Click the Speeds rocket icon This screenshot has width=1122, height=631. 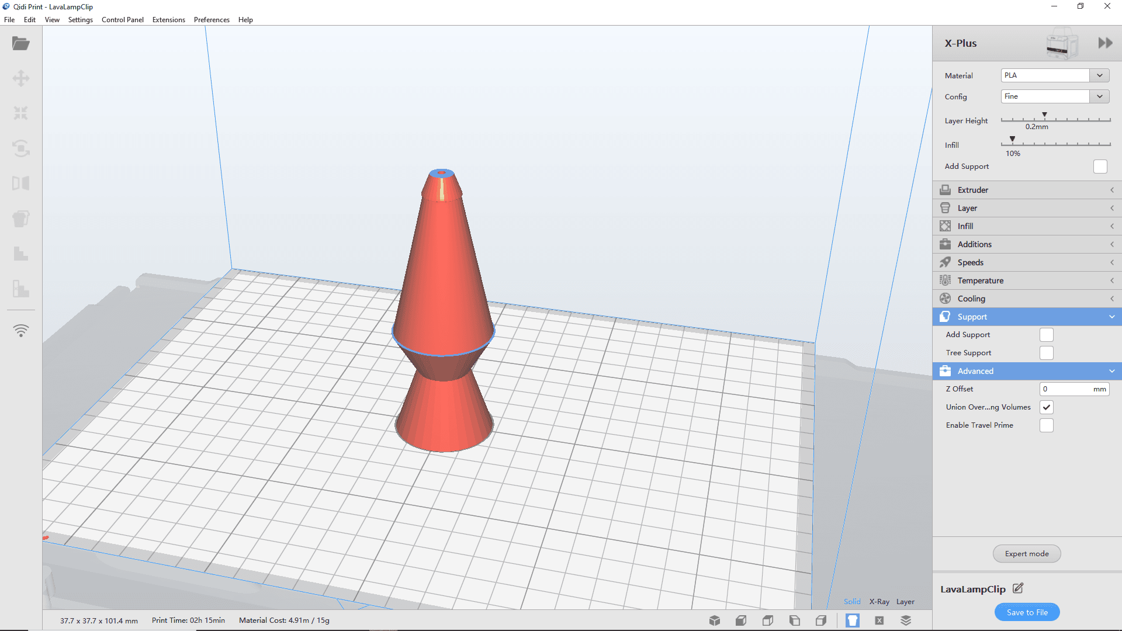pos(945,262)
